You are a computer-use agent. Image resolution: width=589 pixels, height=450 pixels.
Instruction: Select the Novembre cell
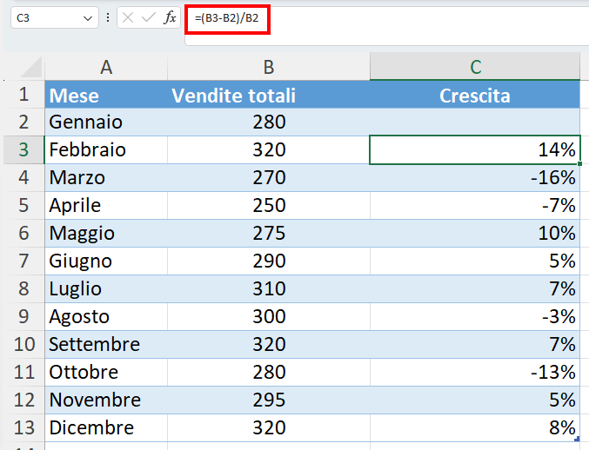point(106,400)
